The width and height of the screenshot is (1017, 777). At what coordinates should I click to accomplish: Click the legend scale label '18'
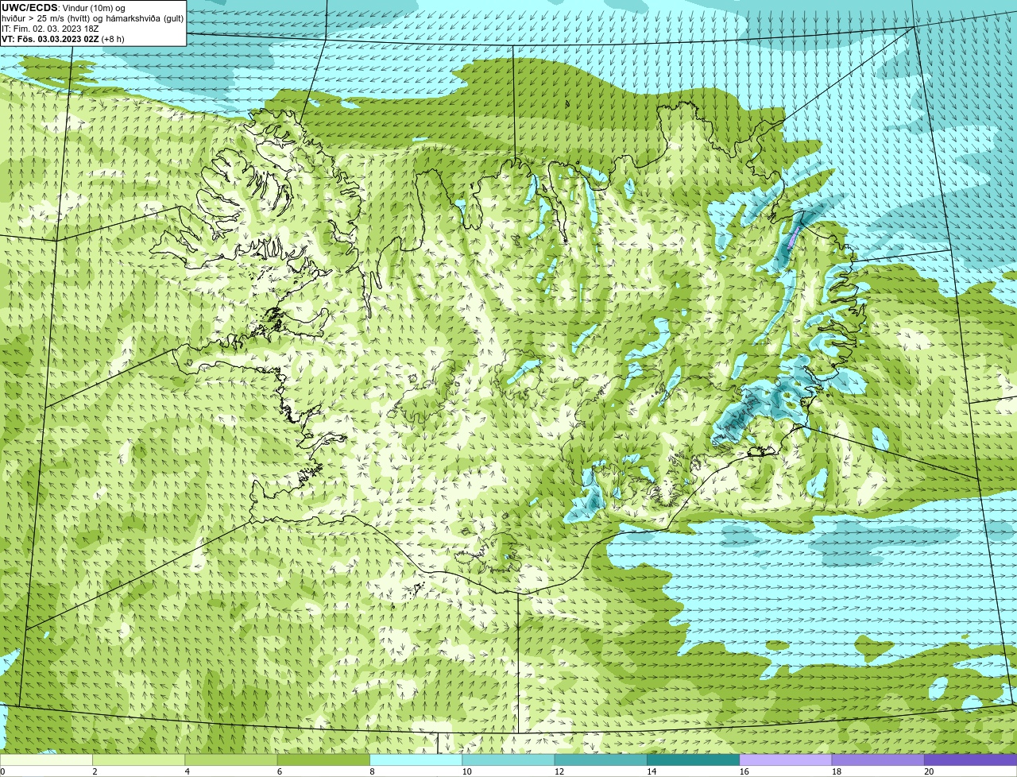coord(837,771)
